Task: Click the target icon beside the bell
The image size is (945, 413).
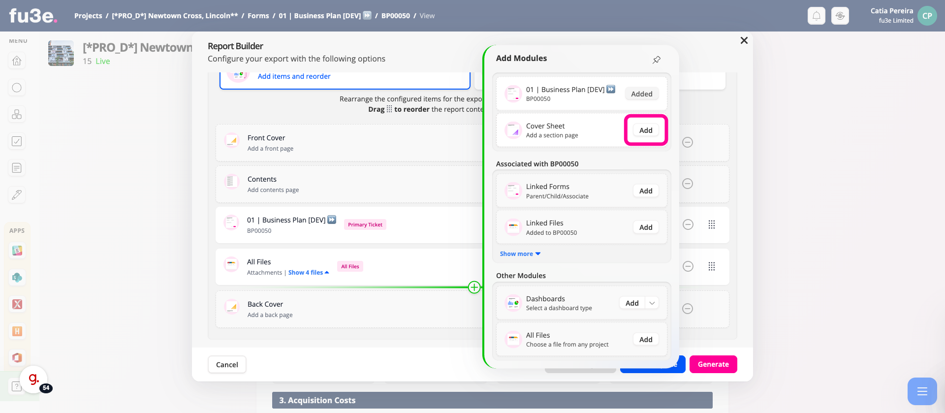Action: pos(840,16)
